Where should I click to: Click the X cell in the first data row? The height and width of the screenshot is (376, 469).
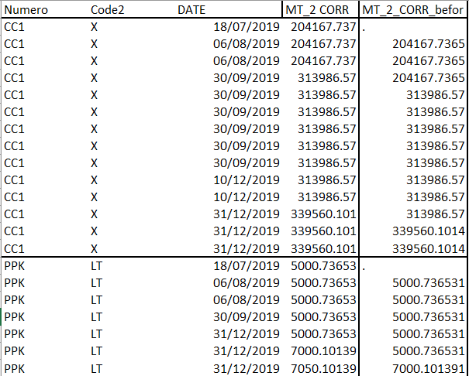[x=94, y=27]
